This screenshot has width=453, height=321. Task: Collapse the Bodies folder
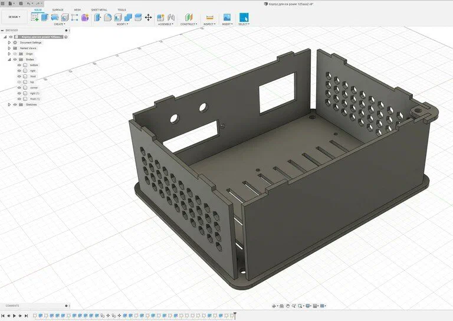[x=9, y=60]
